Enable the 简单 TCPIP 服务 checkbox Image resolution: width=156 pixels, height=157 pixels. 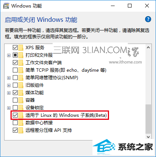(x=15, y=70)
